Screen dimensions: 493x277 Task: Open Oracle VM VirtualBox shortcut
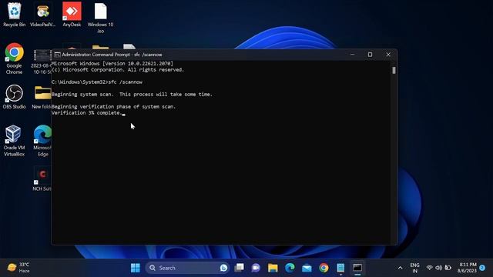(14, 141)
